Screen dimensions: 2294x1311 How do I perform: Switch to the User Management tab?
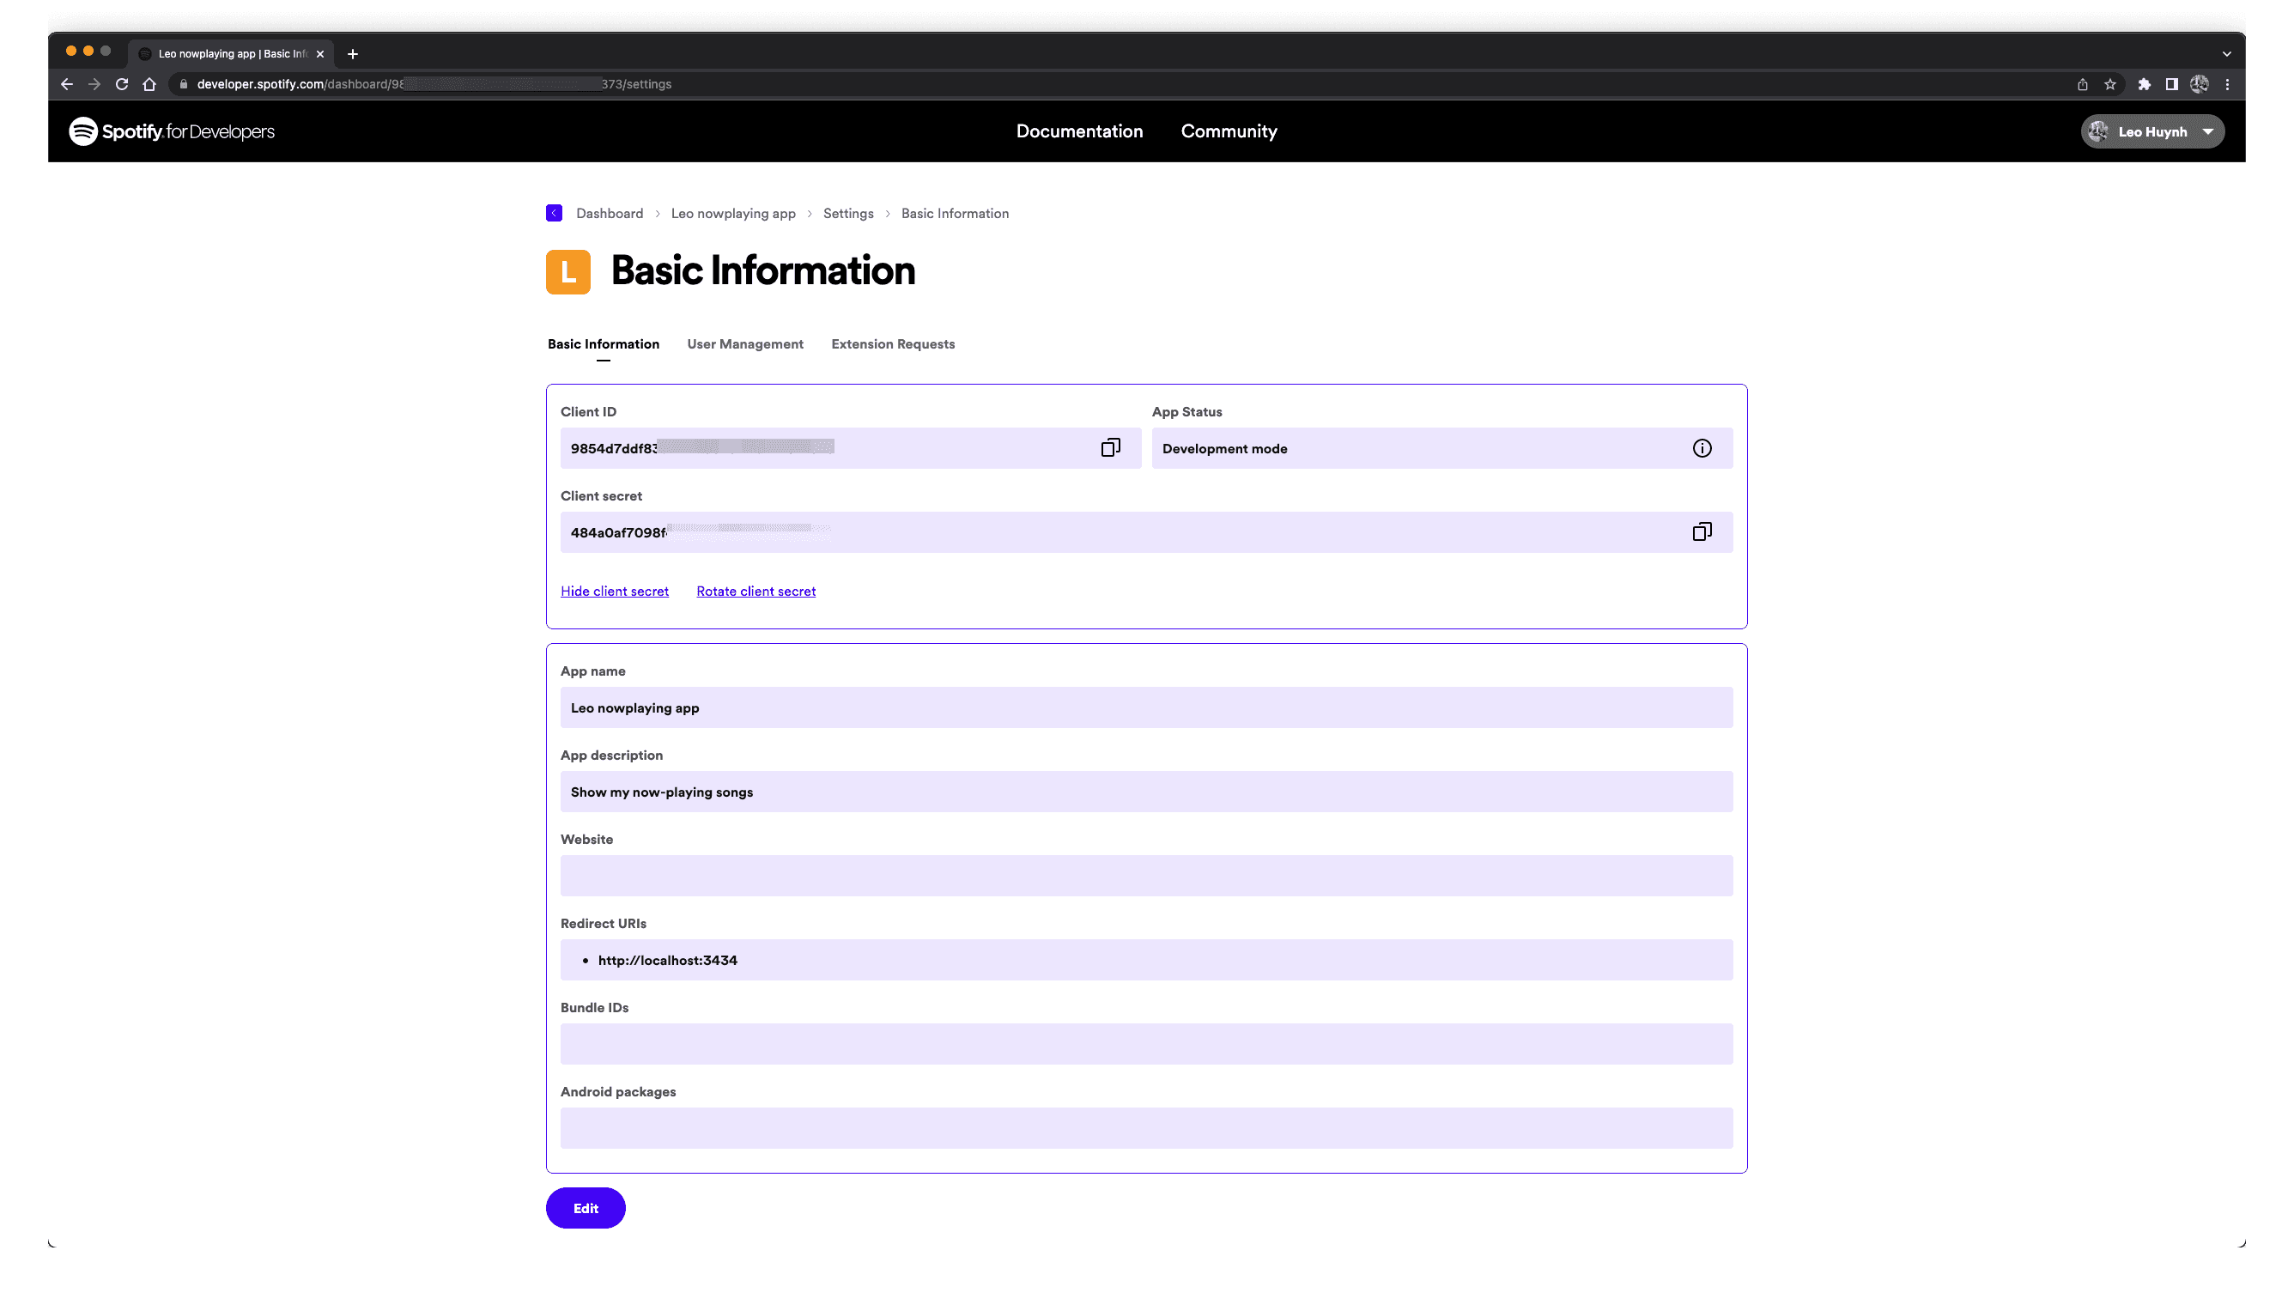coord(744,343)
